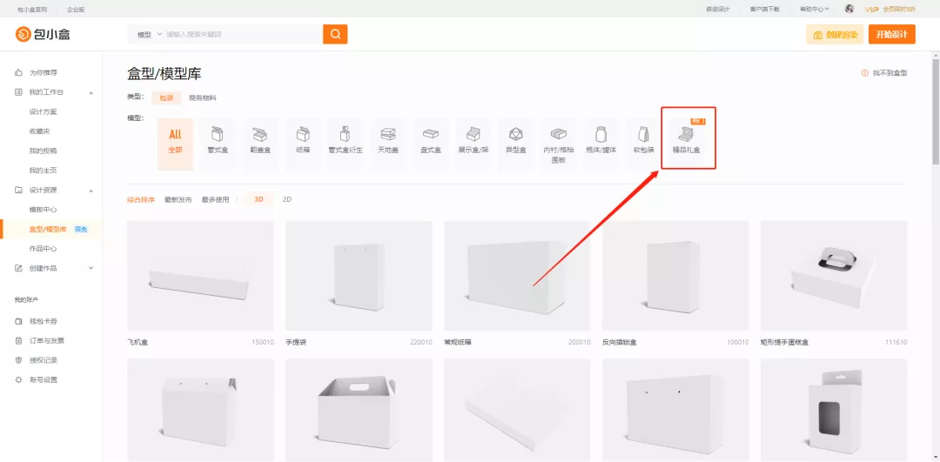Click the 创建渲染 button
Screen dimensions: 940x462
(x=835, y=34)
